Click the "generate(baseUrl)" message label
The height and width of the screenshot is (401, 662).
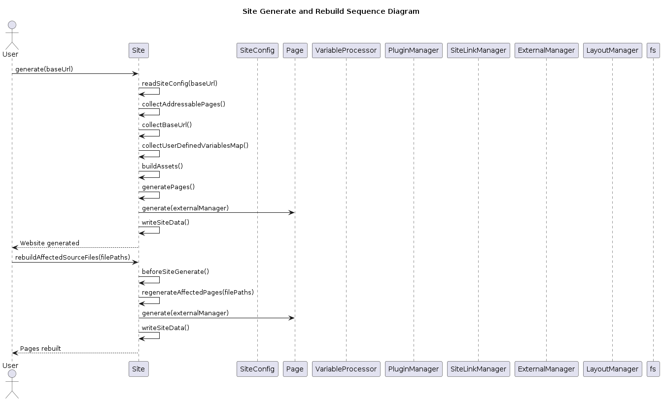point(44,69)
